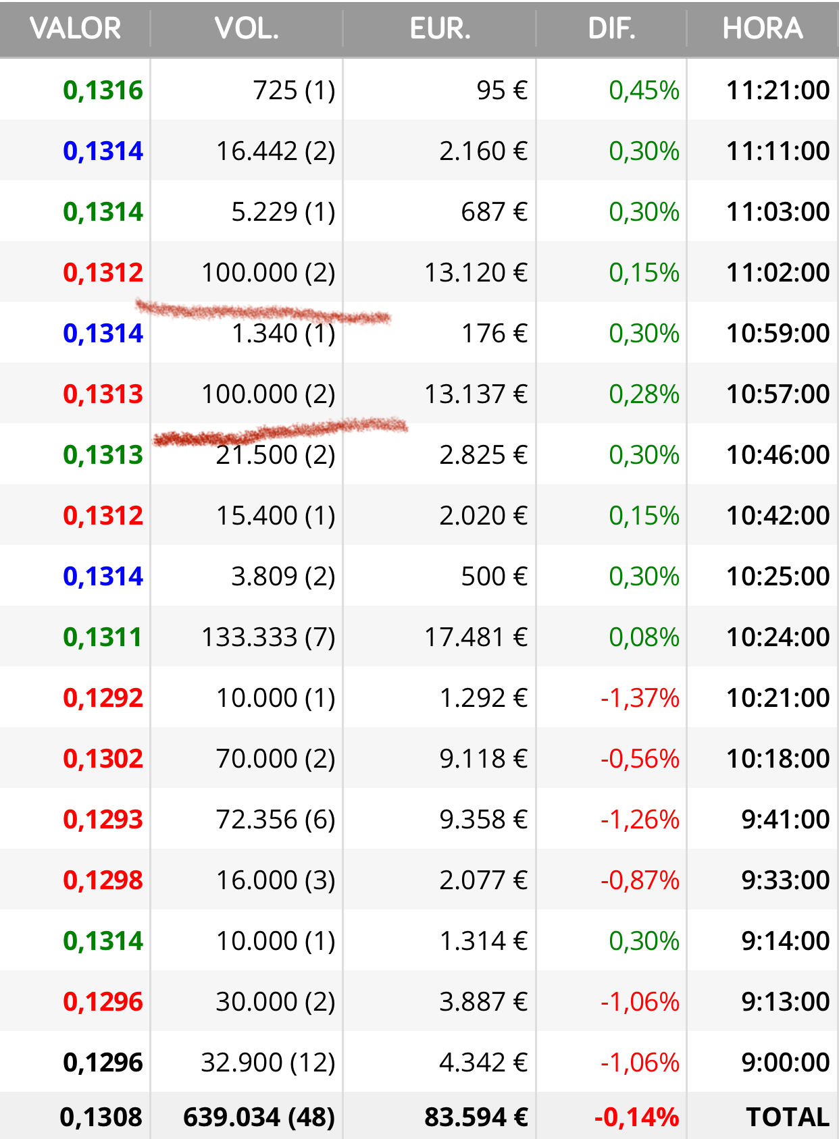Click total volume 639.034 (48)

click(x=259, y=1117)
